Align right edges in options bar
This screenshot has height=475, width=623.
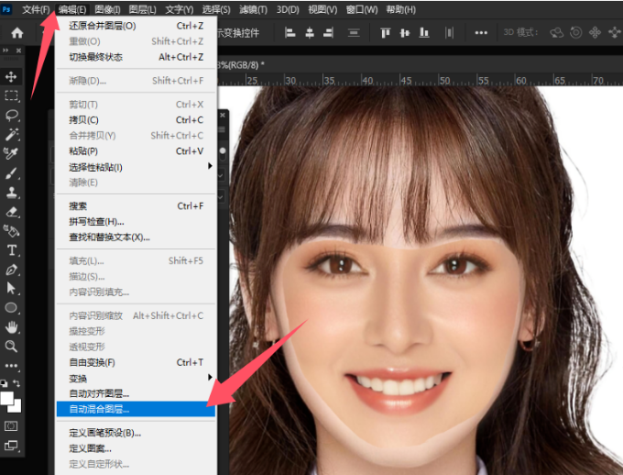(x=328, y=33)
